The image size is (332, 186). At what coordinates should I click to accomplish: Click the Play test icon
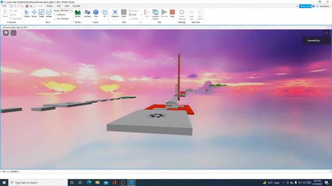(147, 12)
